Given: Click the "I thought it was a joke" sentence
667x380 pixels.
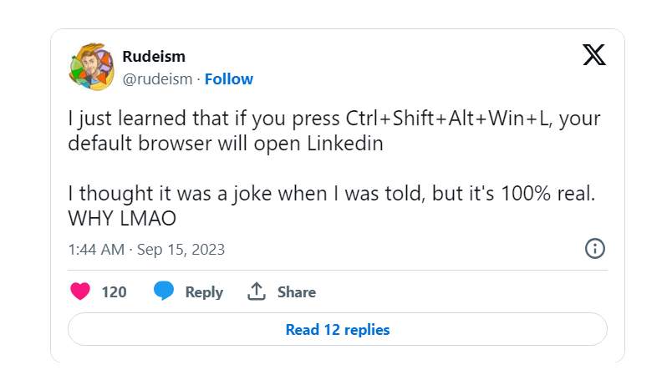Looking at the screenshot, I should 334,193.
